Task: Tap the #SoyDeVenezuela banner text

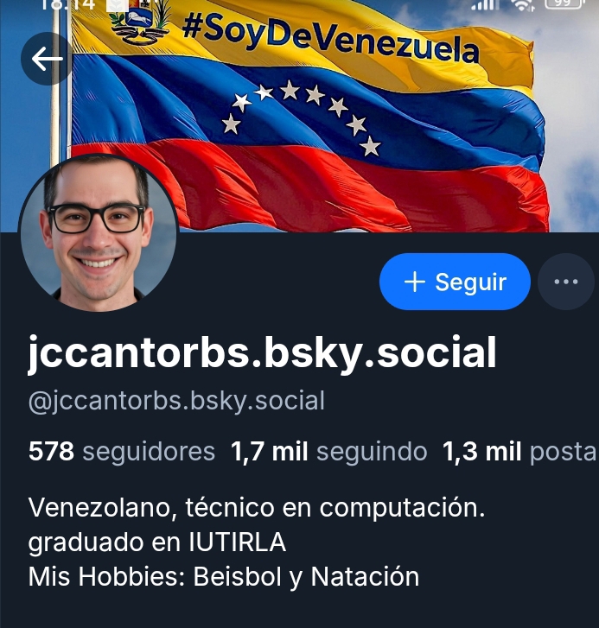Action: click(x=330, y=37)
